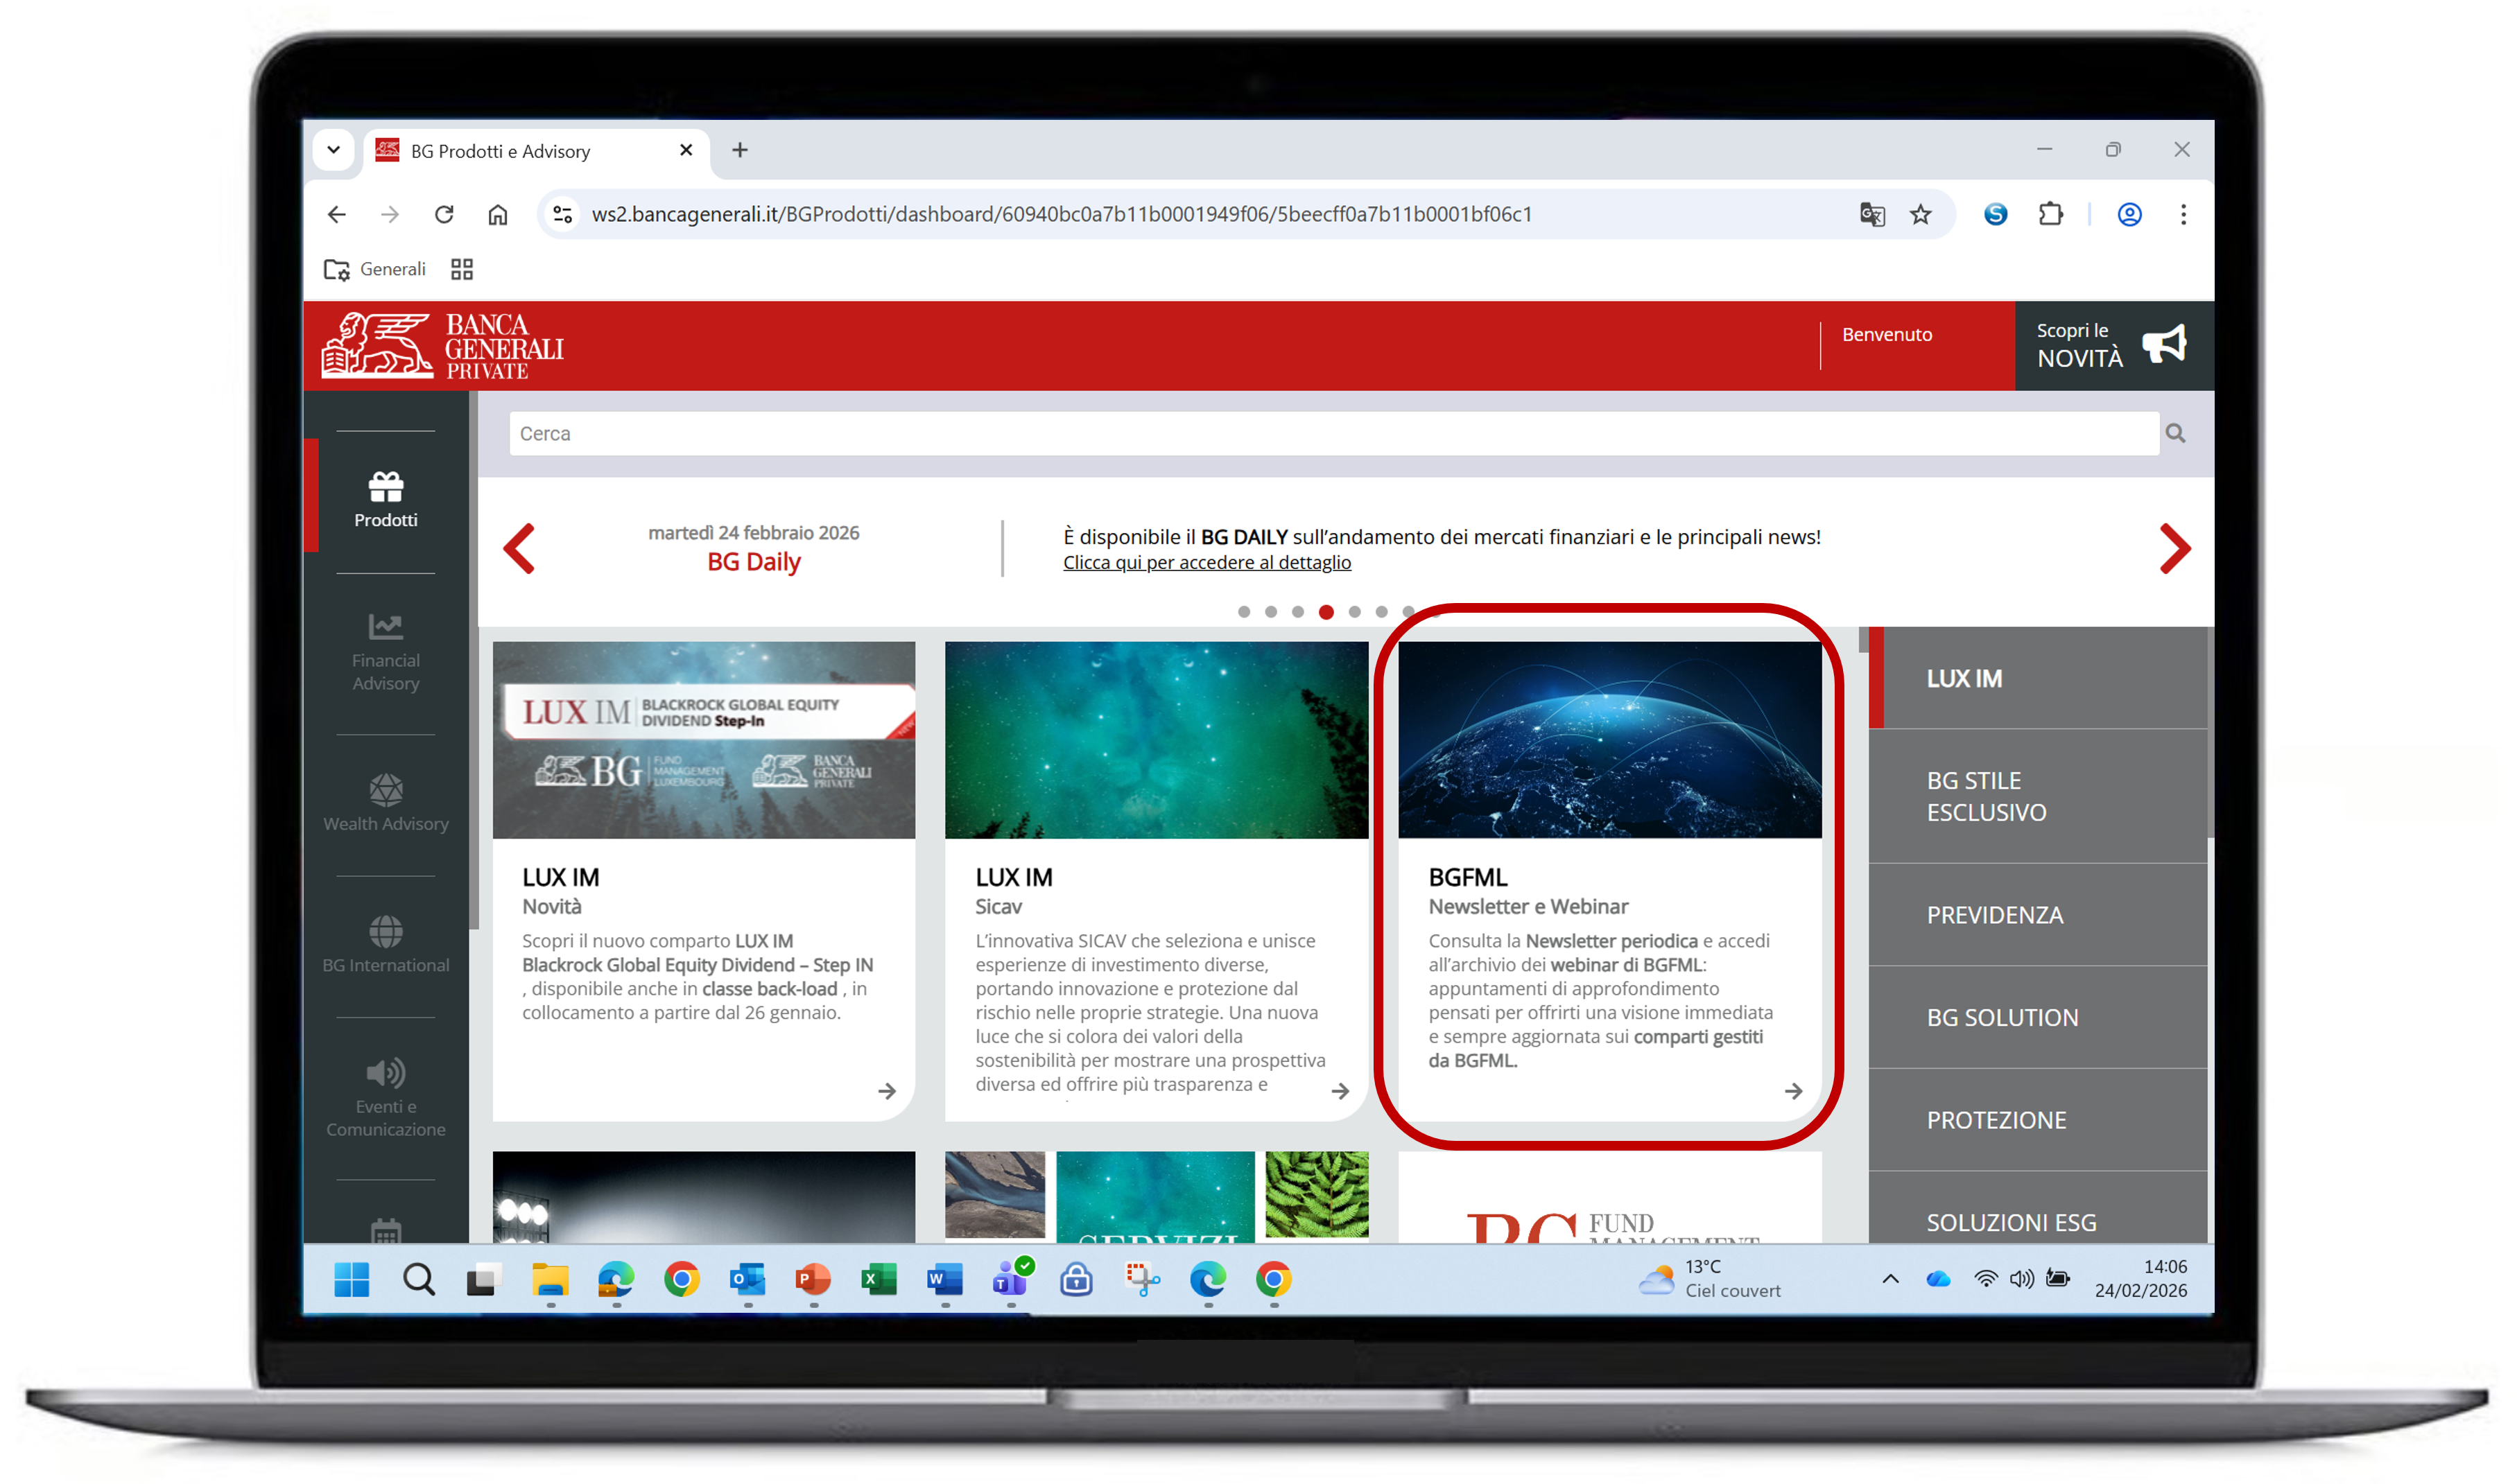Show hidden system tray icons
The height and width of the screenshot is (1484, 2517).
pyautogui.click(x=1891, y=1279)
